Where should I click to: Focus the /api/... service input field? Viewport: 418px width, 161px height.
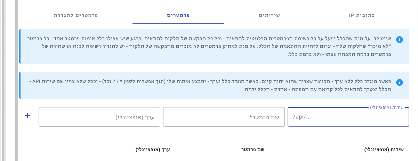(348, 117)
